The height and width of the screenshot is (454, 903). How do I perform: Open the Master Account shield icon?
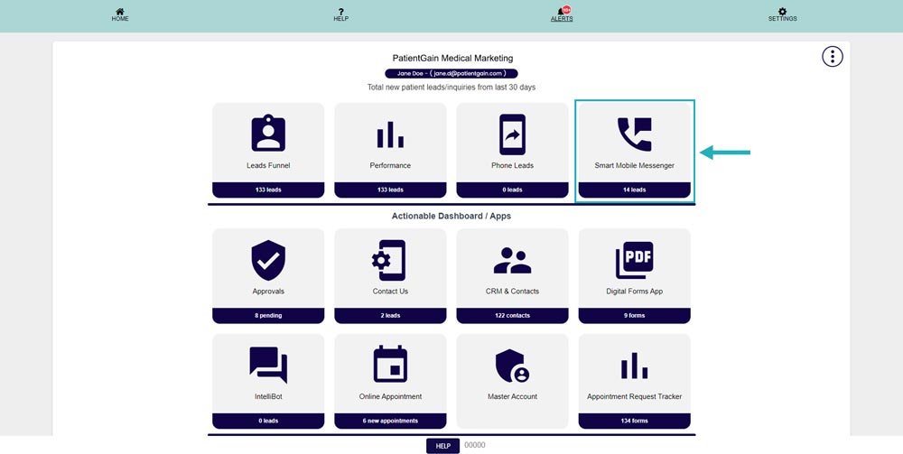pos(512,366)
